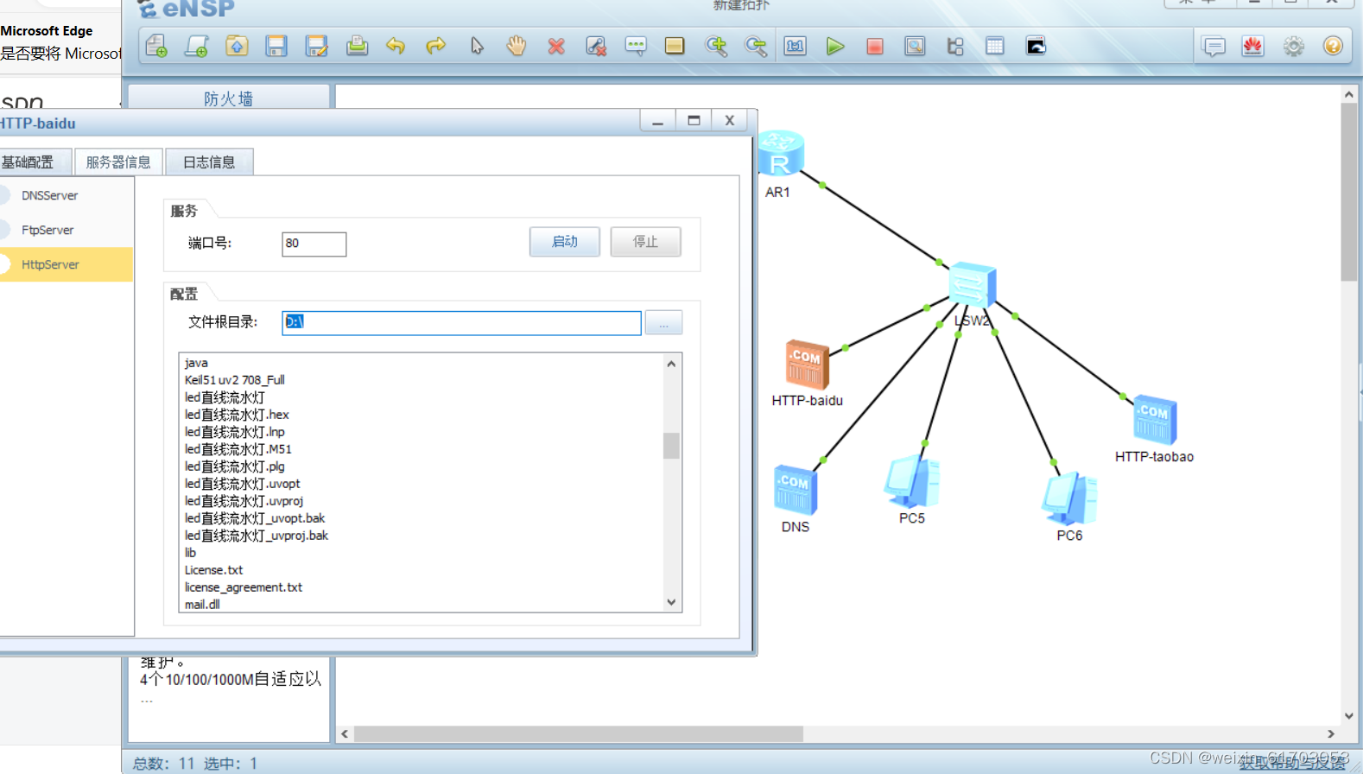Click the file list scrollbar thumb
The width and height of the screenshot is (1363, 774).
671,446
